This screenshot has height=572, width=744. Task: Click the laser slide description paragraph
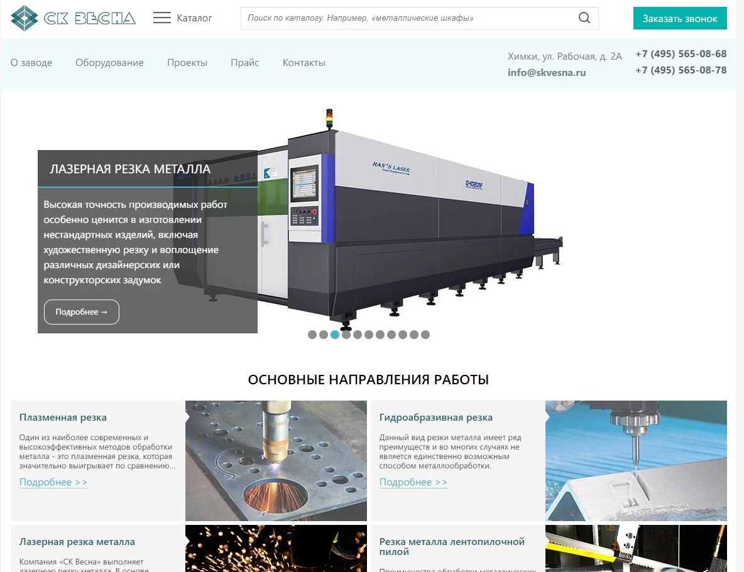136,242
